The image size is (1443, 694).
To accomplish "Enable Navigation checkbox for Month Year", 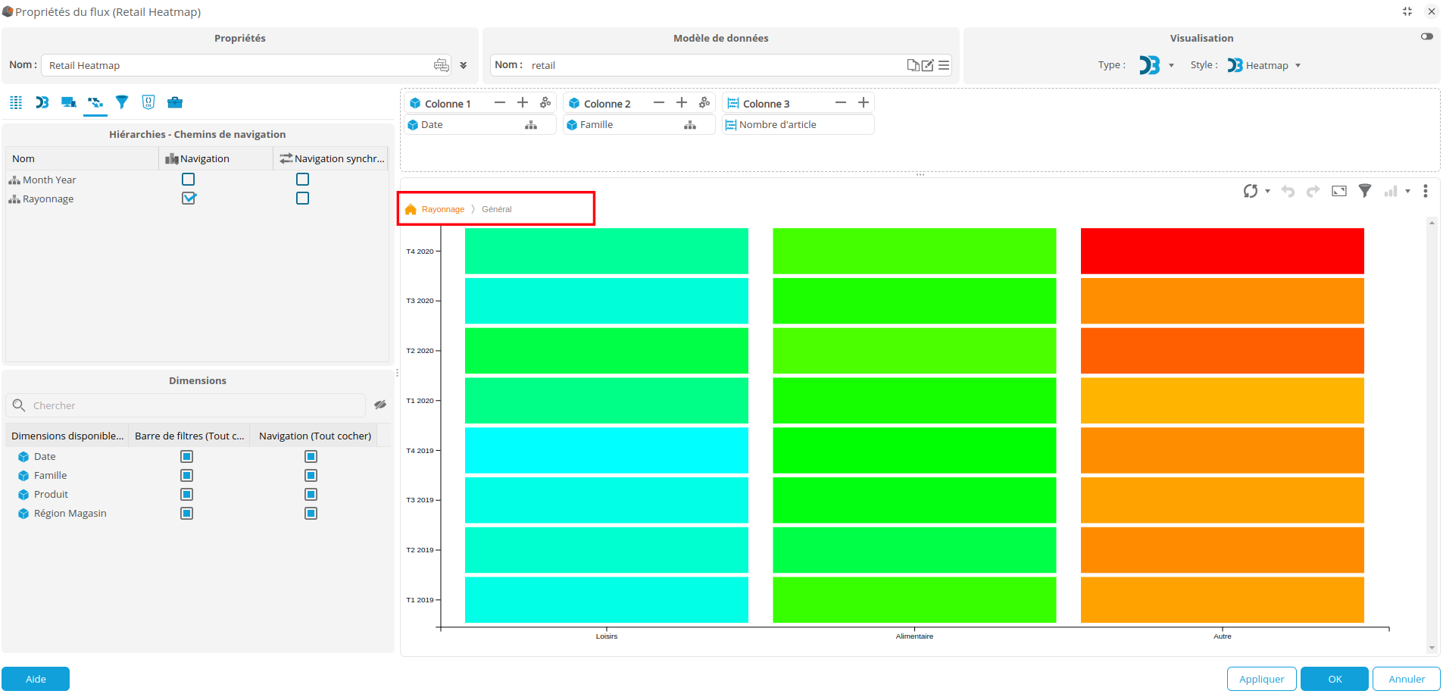I will click(188, 180).
